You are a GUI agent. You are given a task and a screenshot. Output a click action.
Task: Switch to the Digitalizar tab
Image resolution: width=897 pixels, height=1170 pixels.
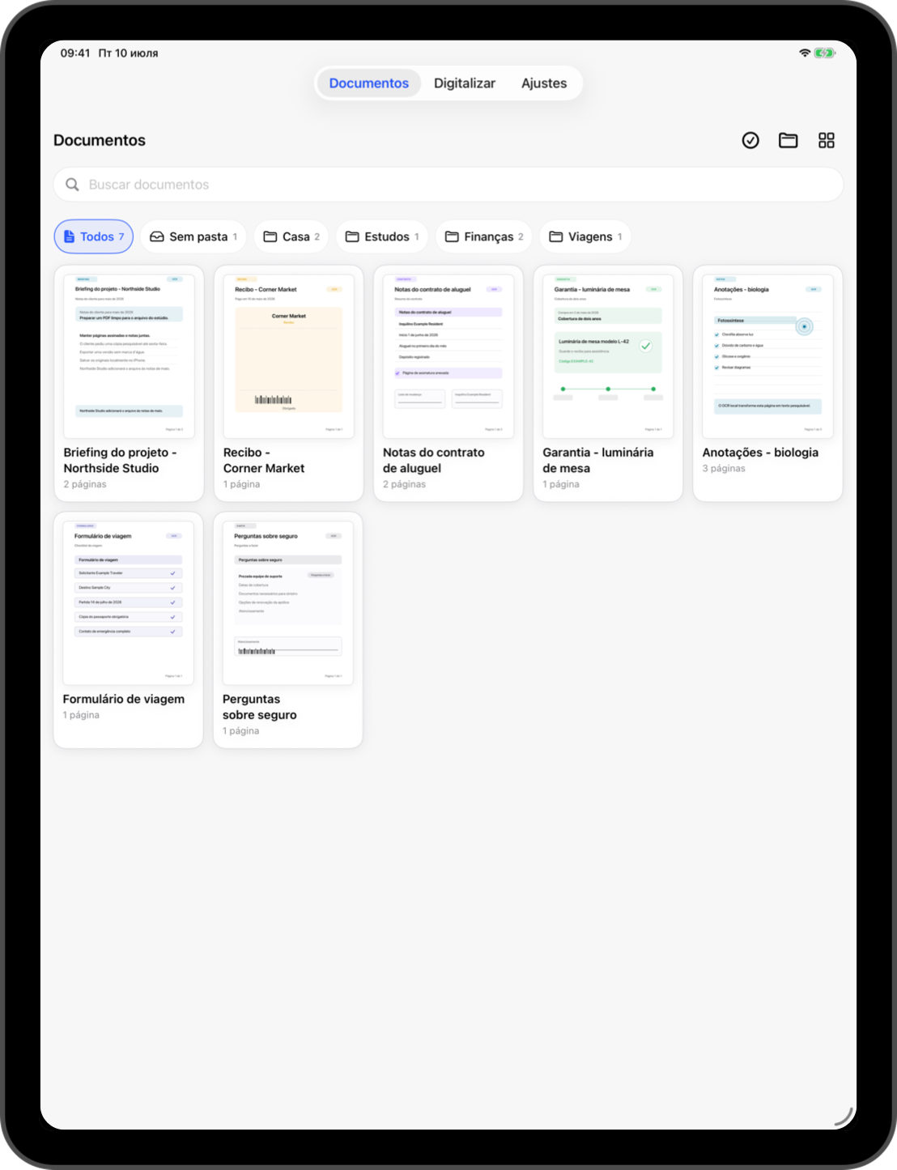coord(465,83)
